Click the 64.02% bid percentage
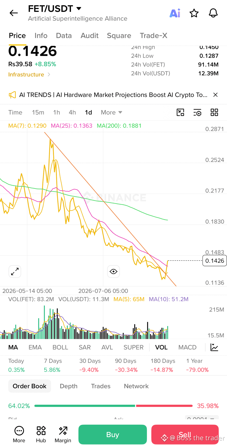Viewport: 227px width, 445px height. tap(19, 406)
